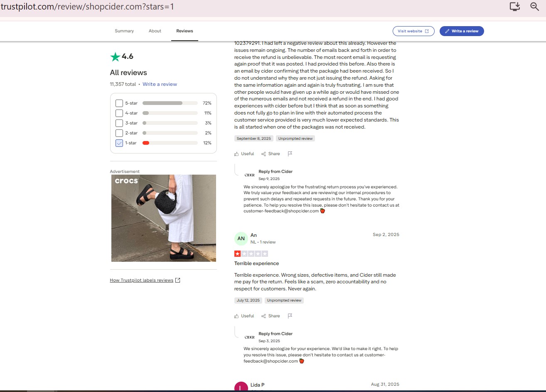This screenshot has height=392, width=546.
Task: Click Share icon under September 8 review
Action: click(x=263, y=154)
